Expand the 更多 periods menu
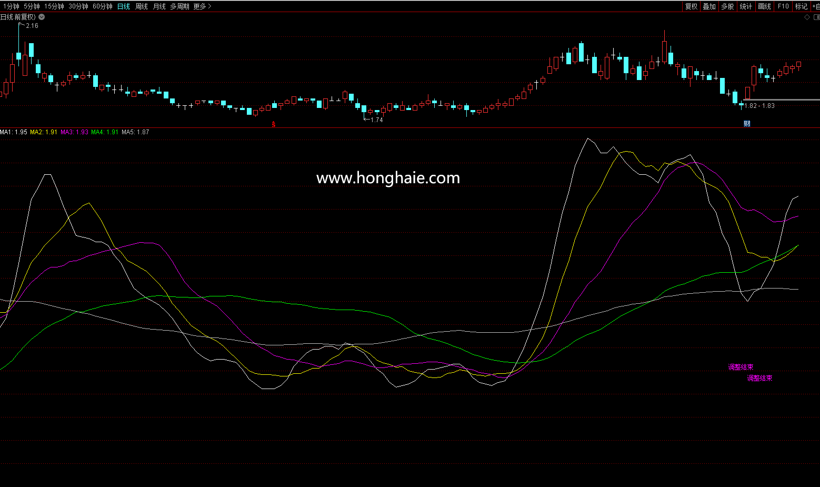 [202, 6]
